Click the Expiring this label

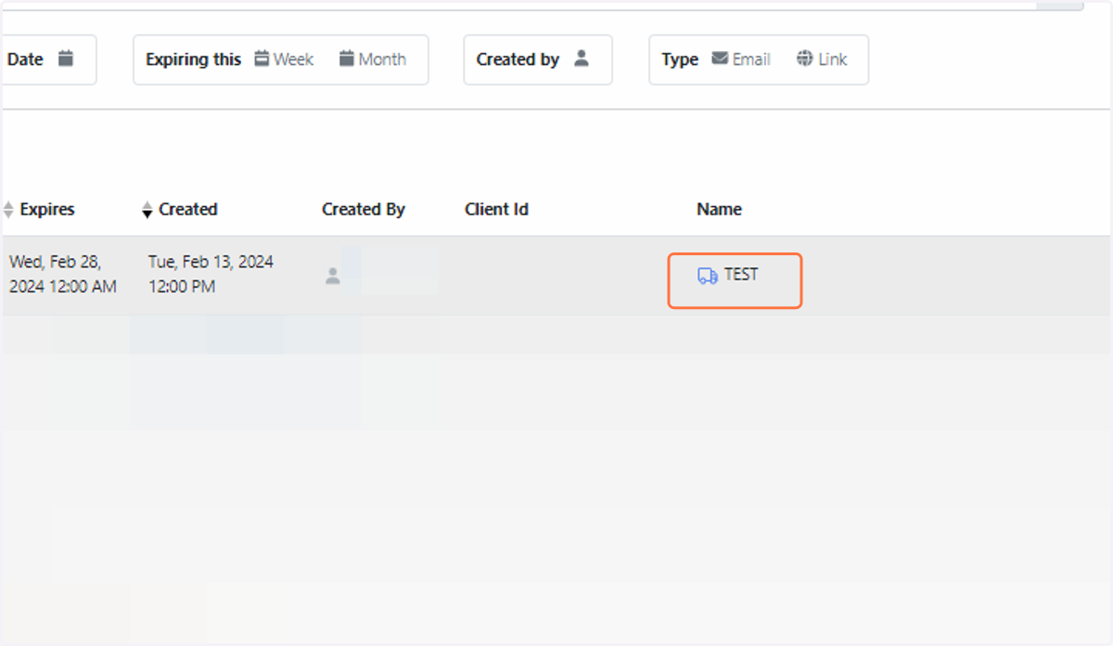pos(193,59)
